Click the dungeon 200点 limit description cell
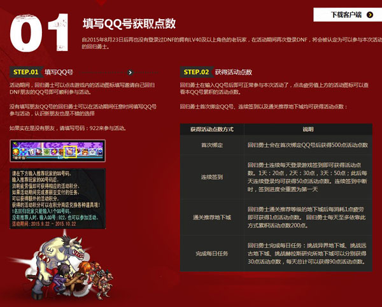This screenshot has width=382, height=307. 308,217
